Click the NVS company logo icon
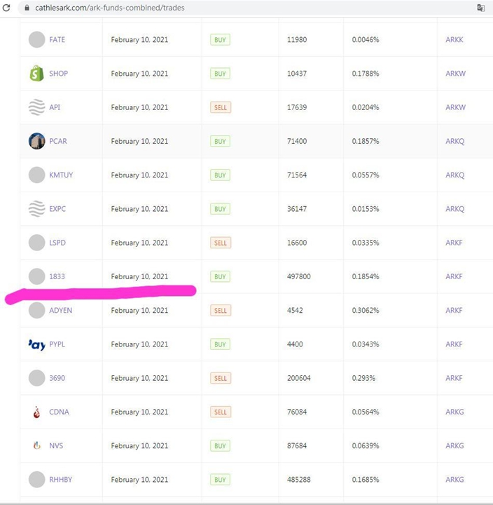Screen dimensions: 493x505 (36, 446)
